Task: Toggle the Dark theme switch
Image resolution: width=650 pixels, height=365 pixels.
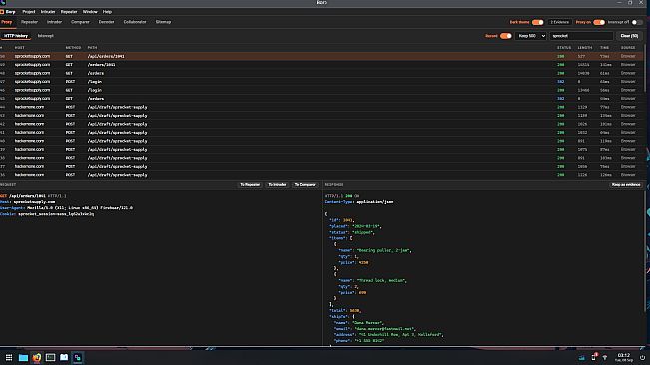Action: pos(537,22)
